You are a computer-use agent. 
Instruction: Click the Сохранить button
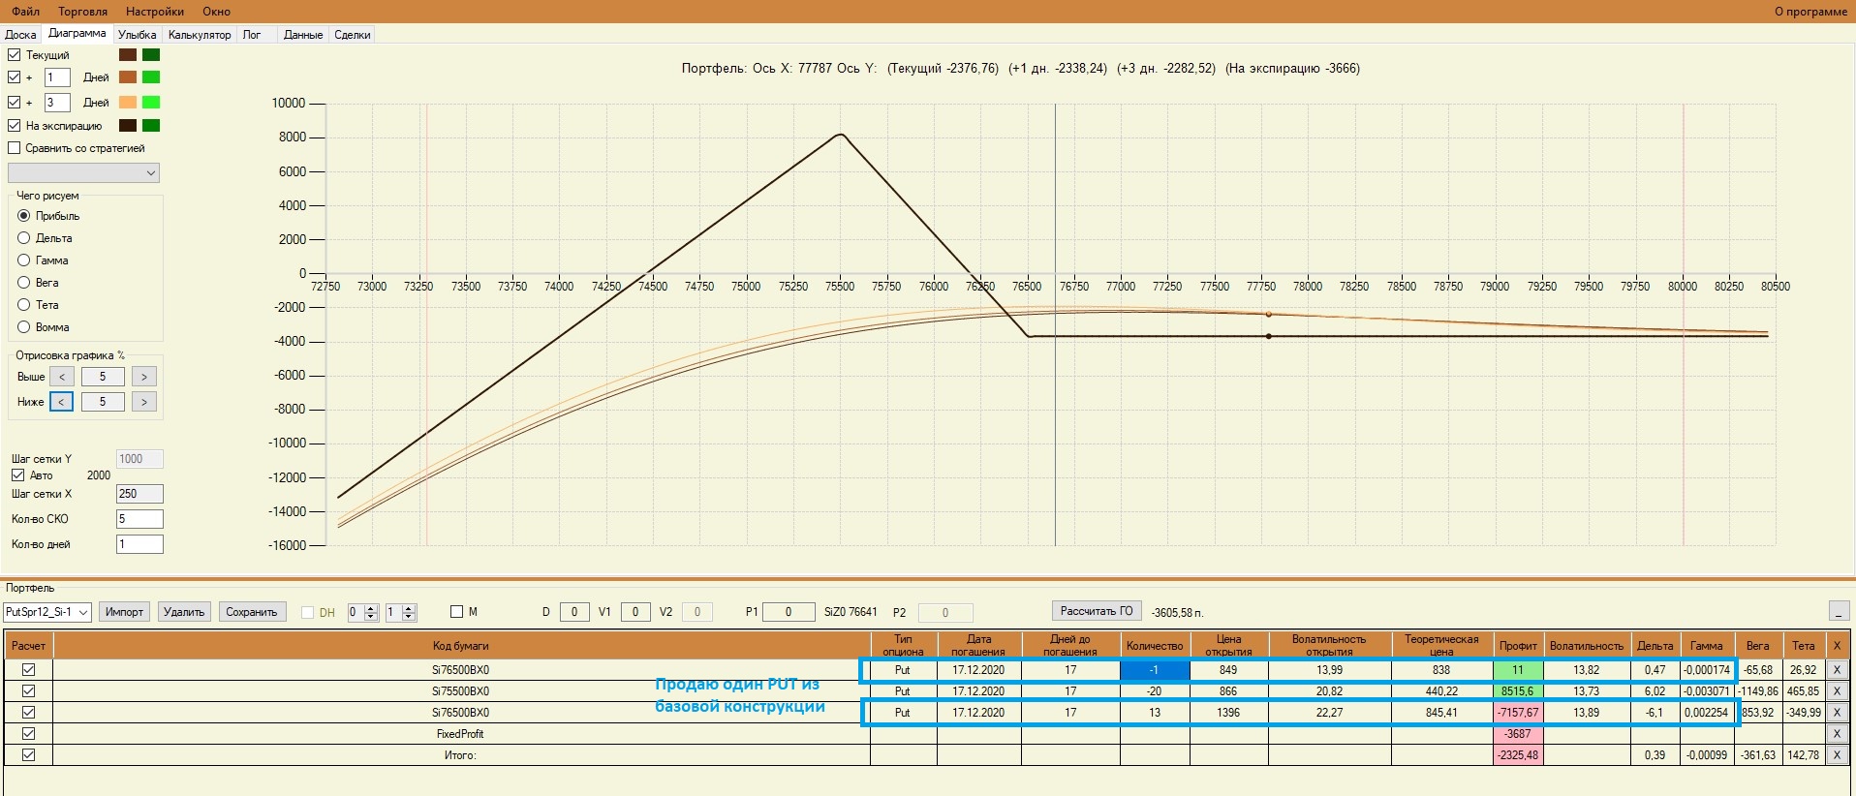[x=252, y=612]
